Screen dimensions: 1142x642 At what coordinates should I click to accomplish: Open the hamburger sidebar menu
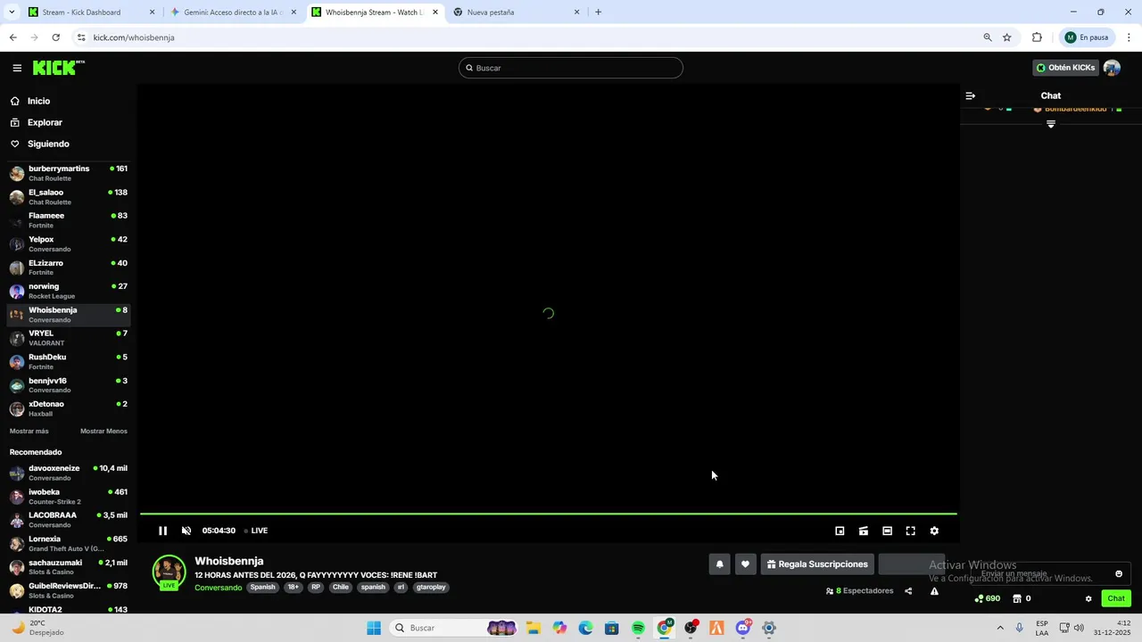pos(17,68)
